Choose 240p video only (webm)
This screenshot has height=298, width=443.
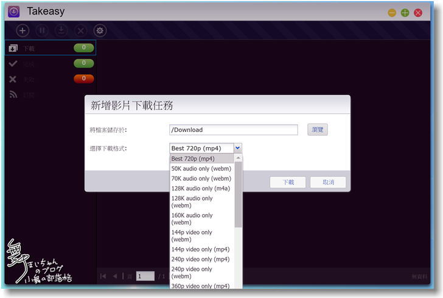point(202,272)
